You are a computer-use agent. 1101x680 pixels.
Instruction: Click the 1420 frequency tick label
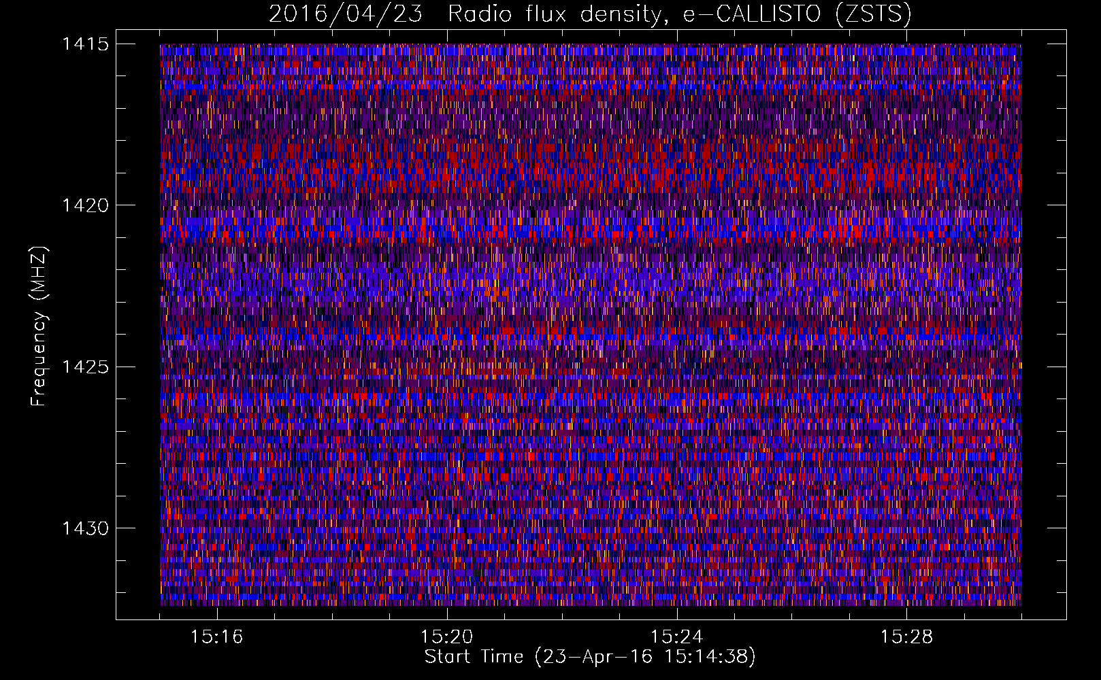(x=86, y=205)
